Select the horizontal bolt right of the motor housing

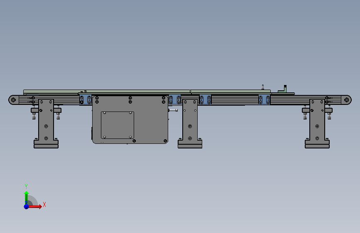tap(173, 110)
